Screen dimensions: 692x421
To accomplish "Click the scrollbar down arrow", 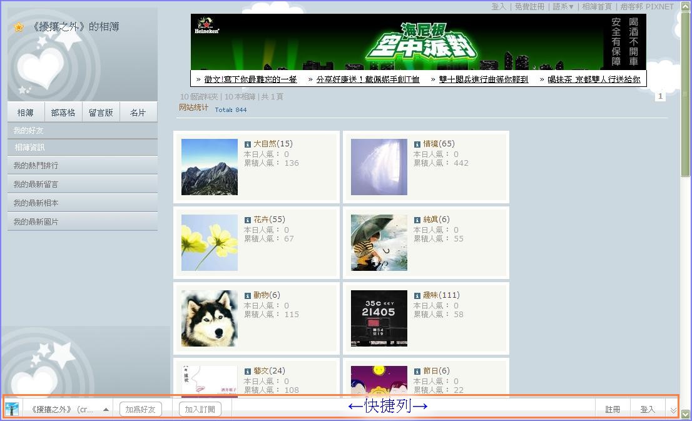I will [x=685, y=414].
